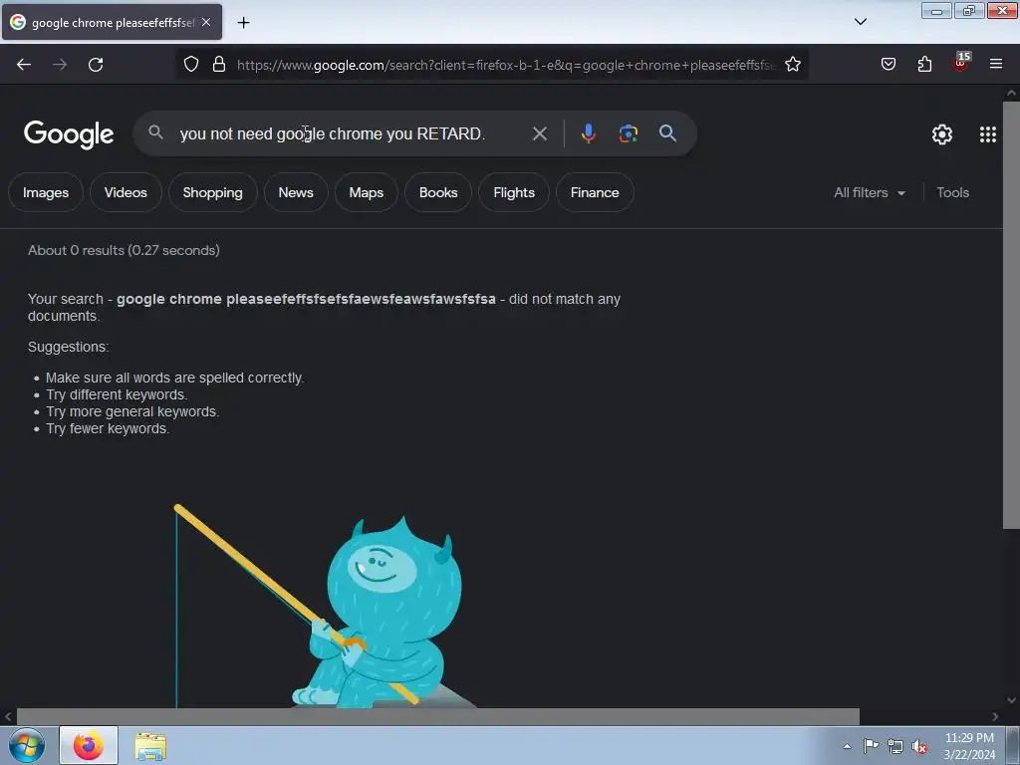Bookmark this page with star icon
The image size is (1020, 765).
coord(792,65)
